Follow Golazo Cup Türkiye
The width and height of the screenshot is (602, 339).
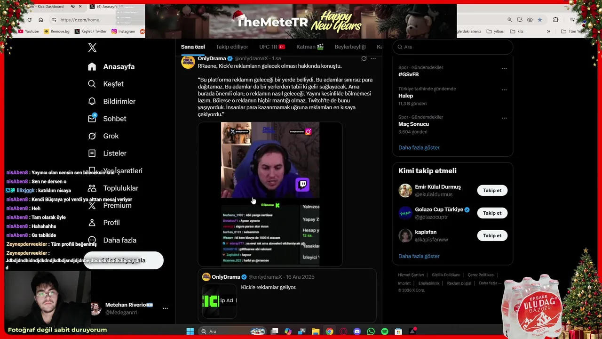[x=492, y=213]
